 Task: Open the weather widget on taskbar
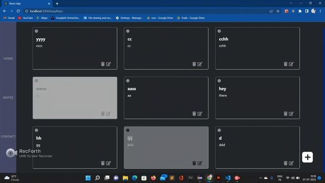pyautogui.click(x=12, y=178)
